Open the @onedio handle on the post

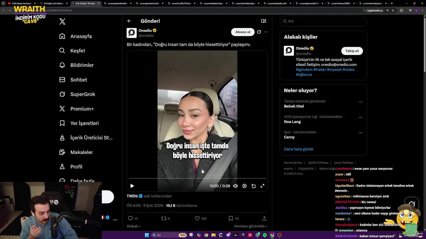click(x=146, y=36)
